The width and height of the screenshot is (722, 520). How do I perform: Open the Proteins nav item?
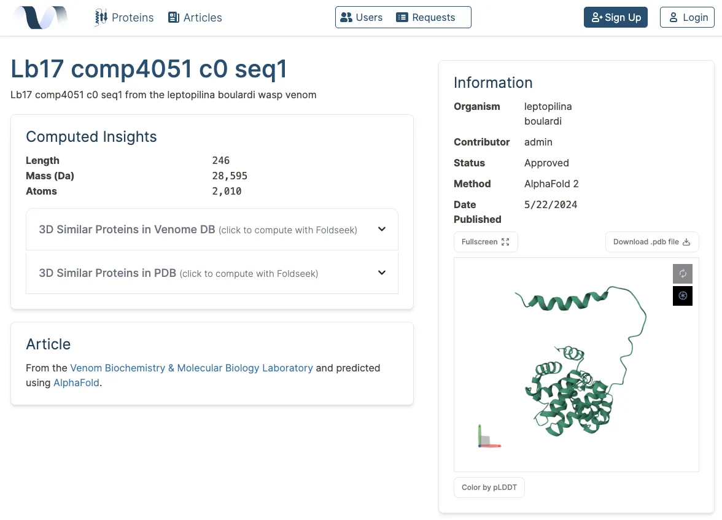click(x=124, y=18)
